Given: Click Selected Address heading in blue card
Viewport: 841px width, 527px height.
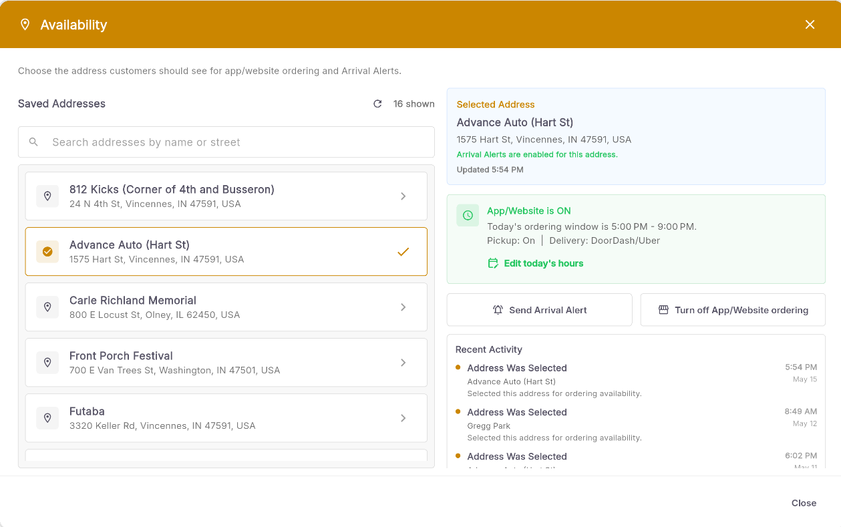Looking at the screenshot, I should 496,104.
